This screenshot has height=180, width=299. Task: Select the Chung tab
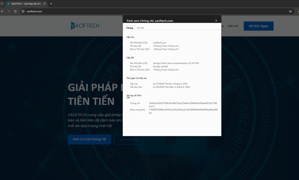point(130,28)
